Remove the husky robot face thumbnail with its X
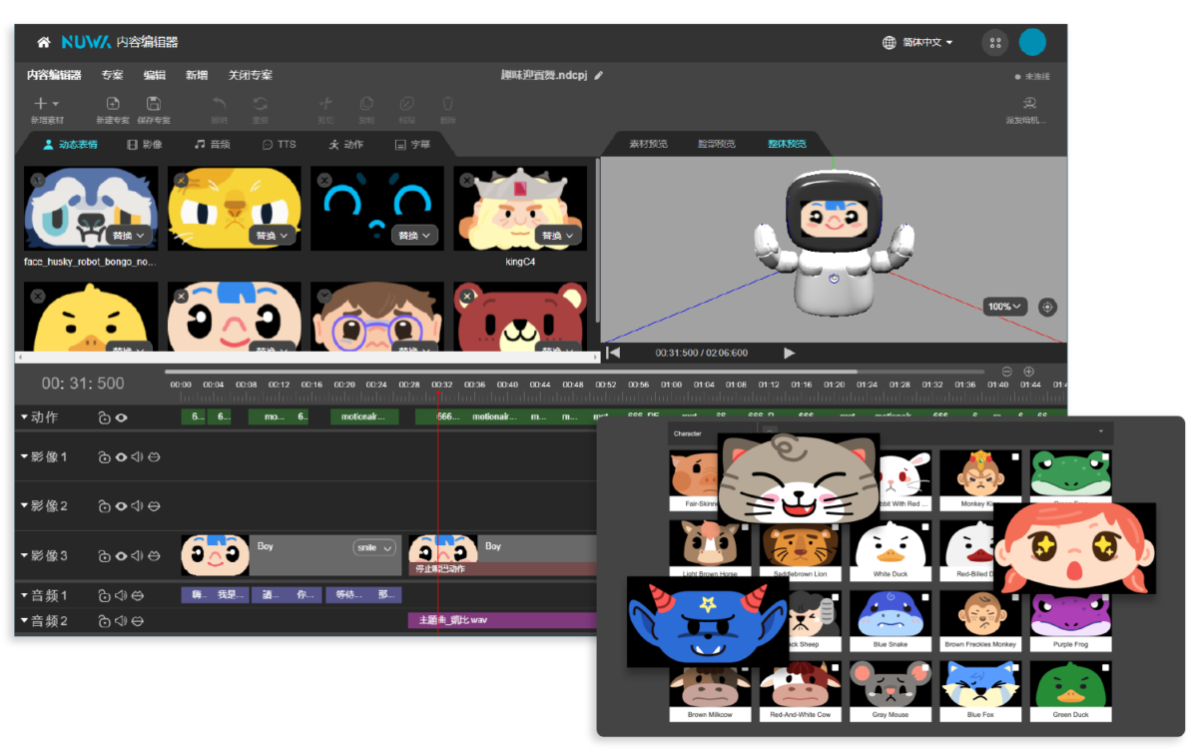This screenshot has width=1198, height=749. tap(38, 180)
